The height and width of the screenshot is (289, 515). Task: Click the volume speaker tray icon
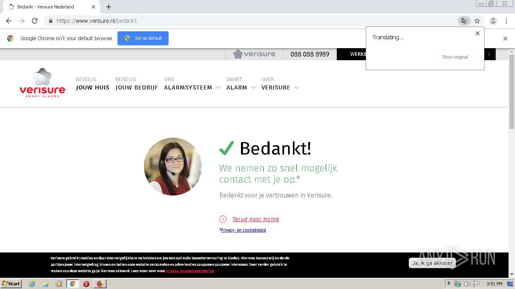467,284
